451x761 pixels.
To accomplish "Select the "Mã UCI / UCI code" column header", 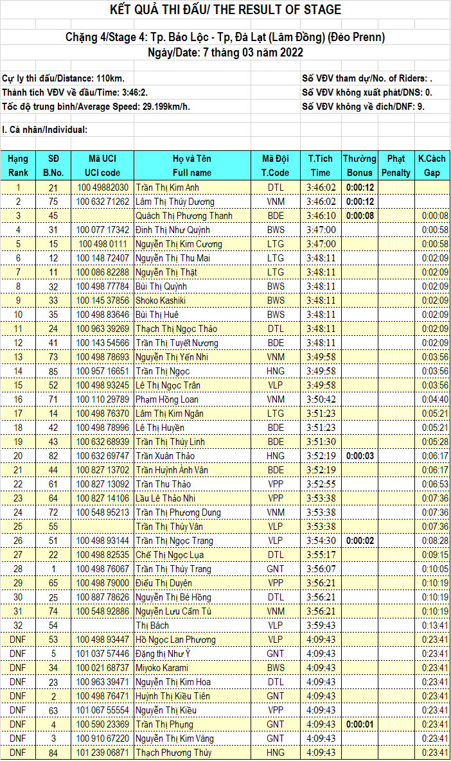I will [x=102, y=166].
